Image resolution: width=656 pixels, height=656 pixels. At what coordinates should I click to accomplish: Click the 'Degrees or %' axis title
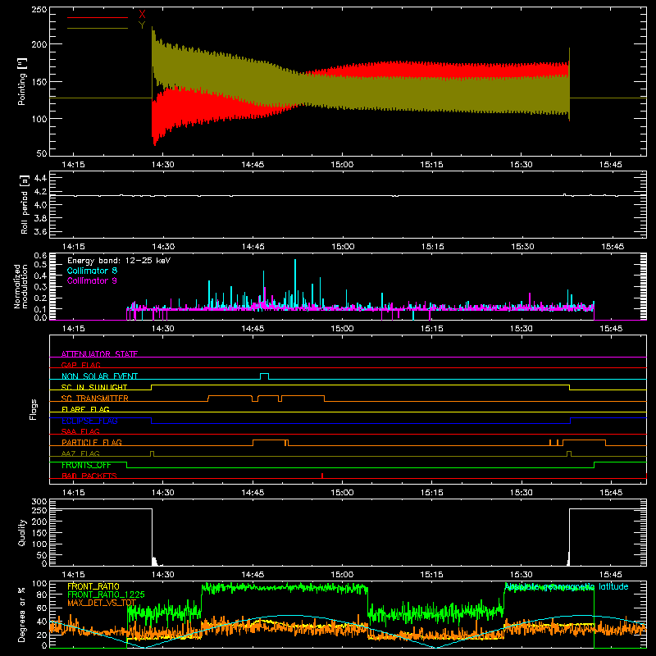click(22, 614)
